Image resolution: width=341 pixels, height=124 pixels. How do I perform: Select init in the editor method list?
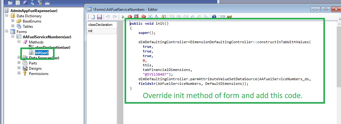coord(90,31)
